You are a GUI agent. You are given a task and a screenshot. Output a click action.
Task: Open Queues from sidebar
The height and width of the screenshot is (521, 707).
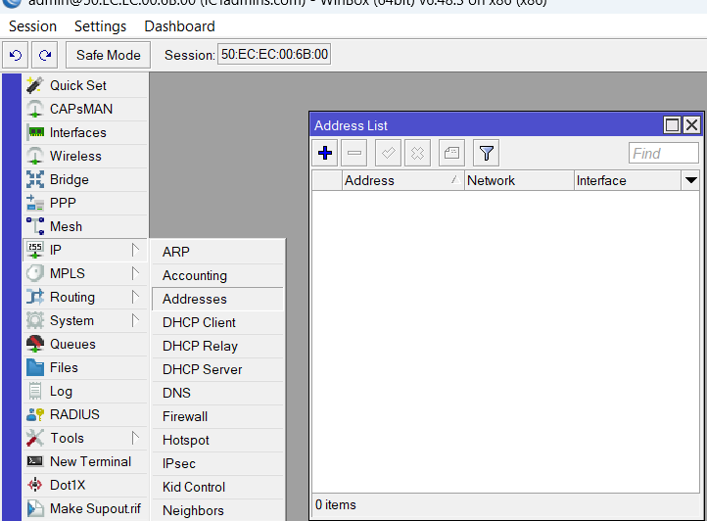pos(85,344)
